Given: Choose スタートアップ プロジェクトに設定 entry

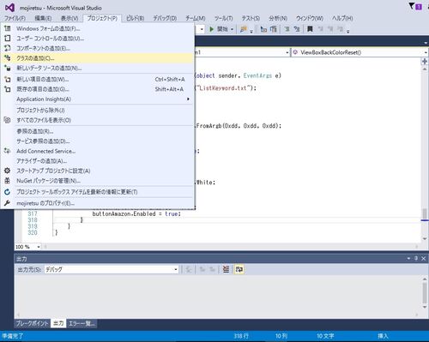Looking at the screenshot, I should point(97,171).
